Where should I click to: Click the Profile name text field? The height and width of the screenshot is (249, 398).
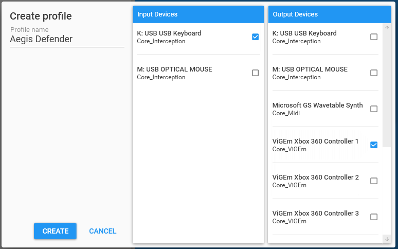coord(67,39)
